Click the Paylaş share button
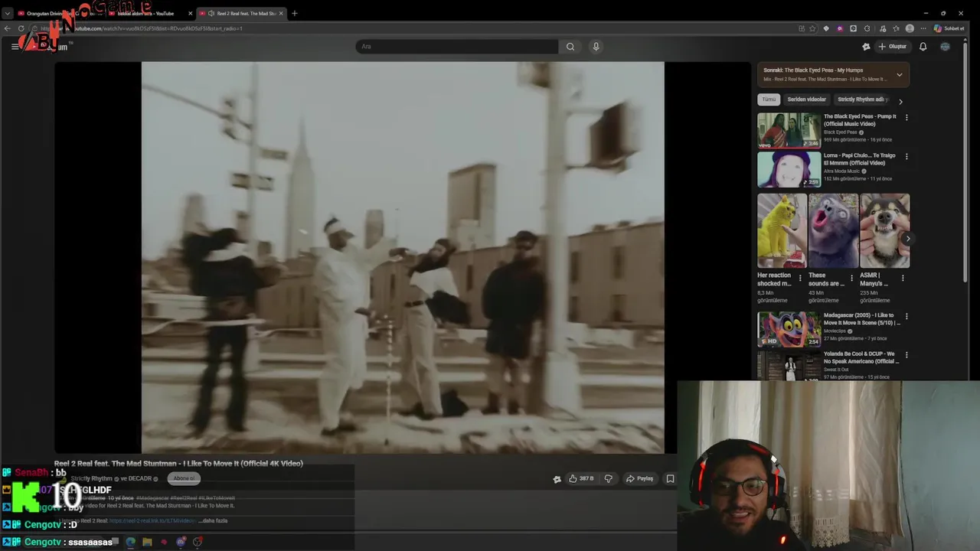The height and width of the screenshot is (551, 980). [x=639, y=479]
